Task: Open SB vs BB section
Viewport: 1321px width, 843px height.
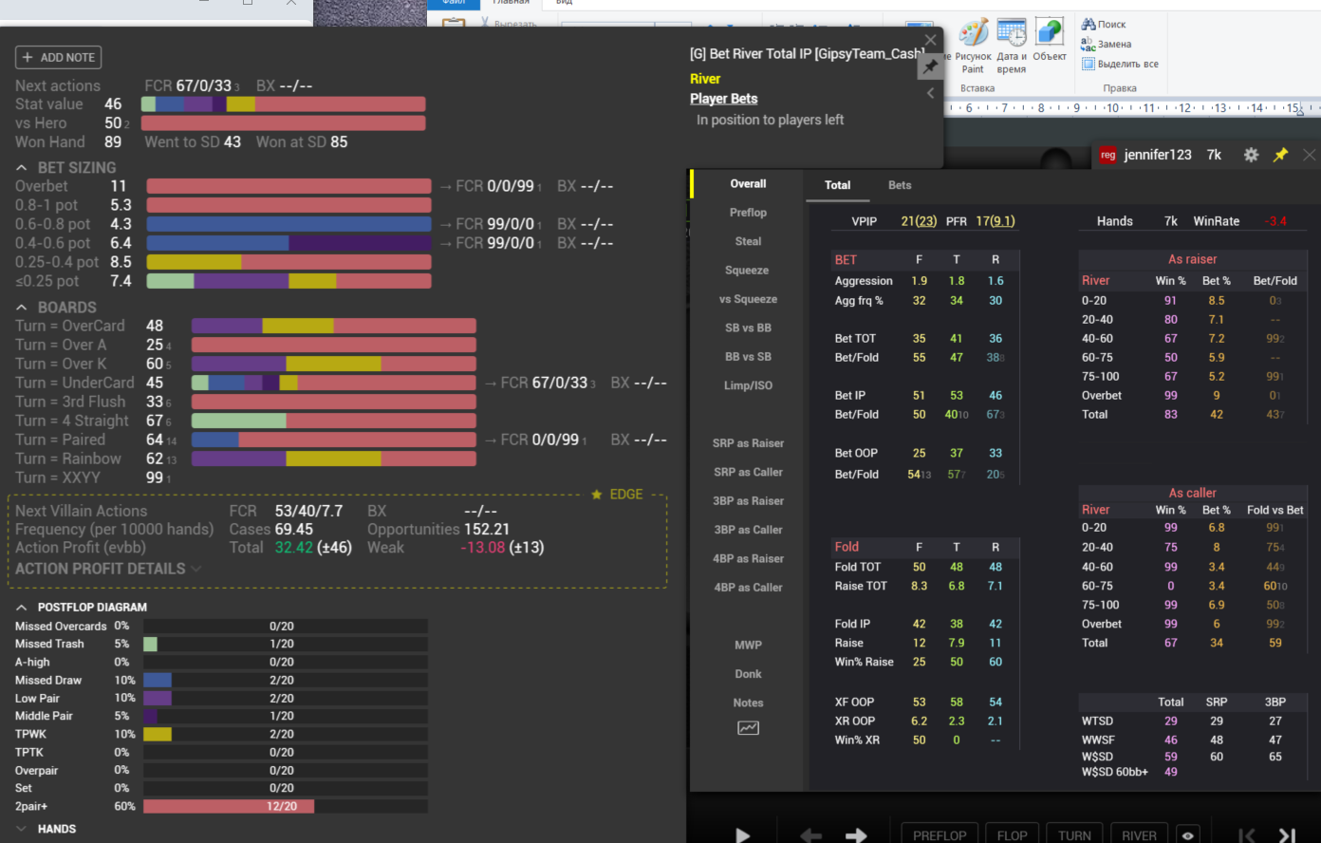Action: pos(748,328)
